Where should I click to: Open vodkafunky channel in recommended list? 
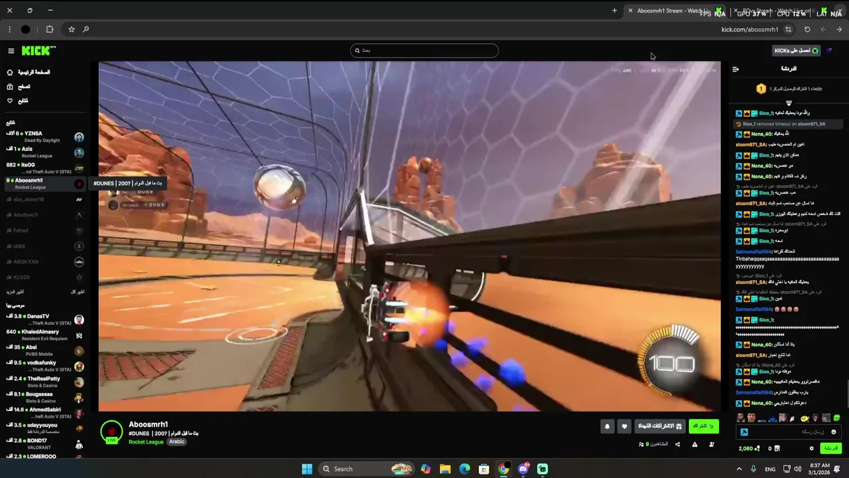point(45,366)
